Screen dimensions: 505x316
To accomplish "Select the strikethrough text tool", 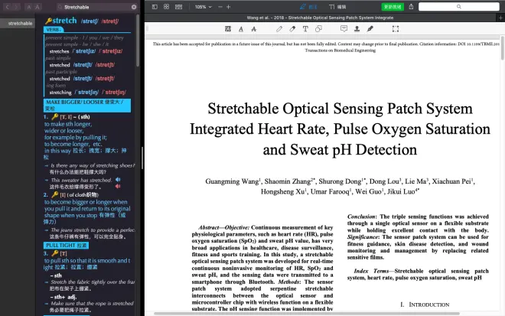I will coord(254,29).
